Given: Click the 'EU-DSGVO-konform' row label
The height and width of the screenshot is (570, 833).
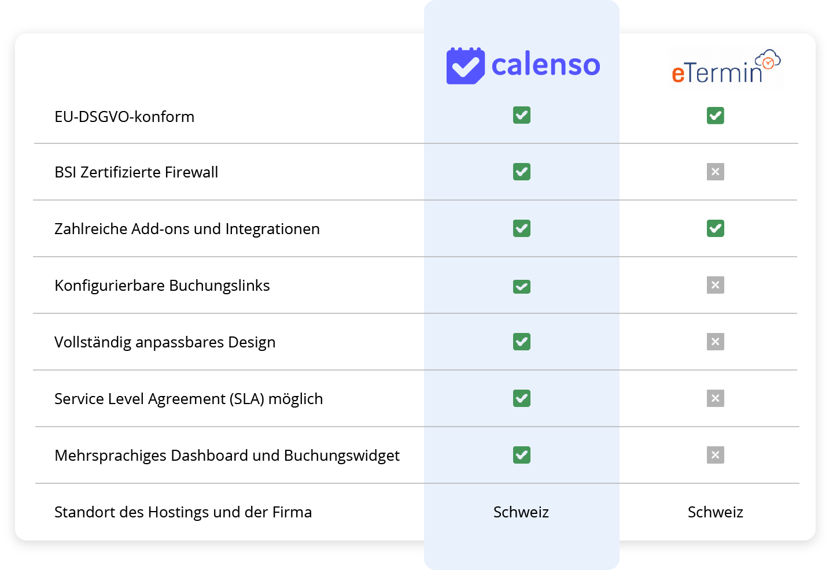Looking at the screenshot, I should pos(124,117).
